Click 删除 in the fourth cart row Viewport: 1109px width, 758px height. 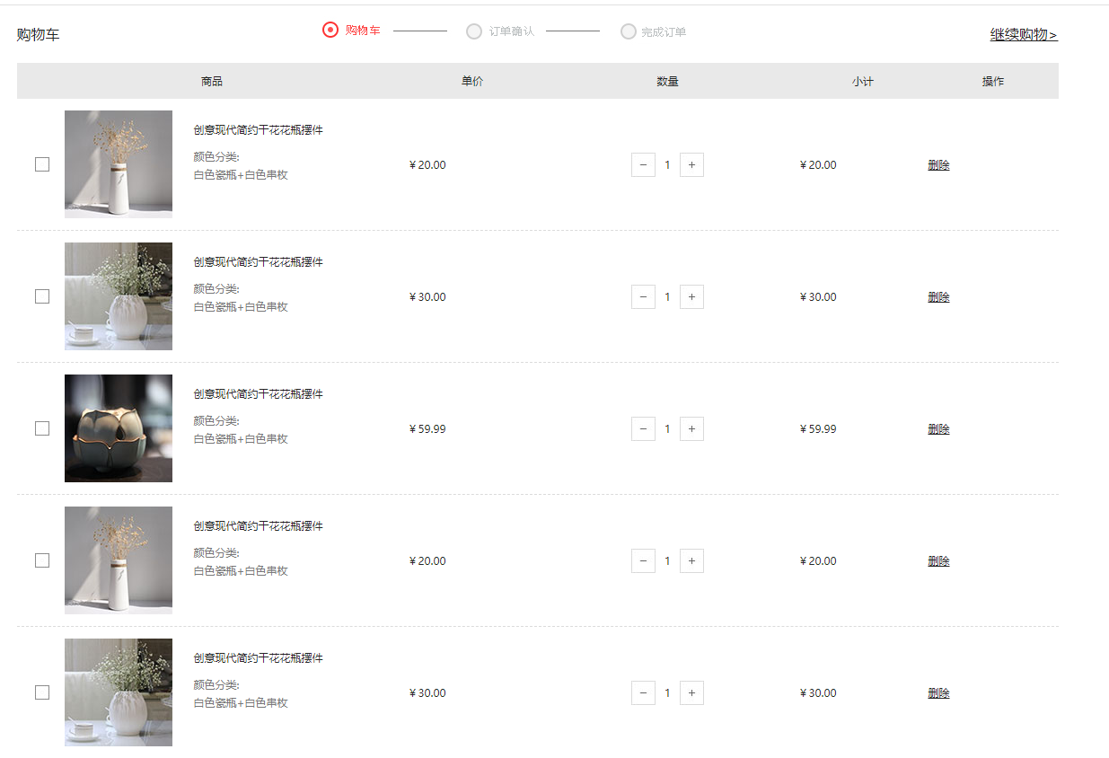click(938, 560)
